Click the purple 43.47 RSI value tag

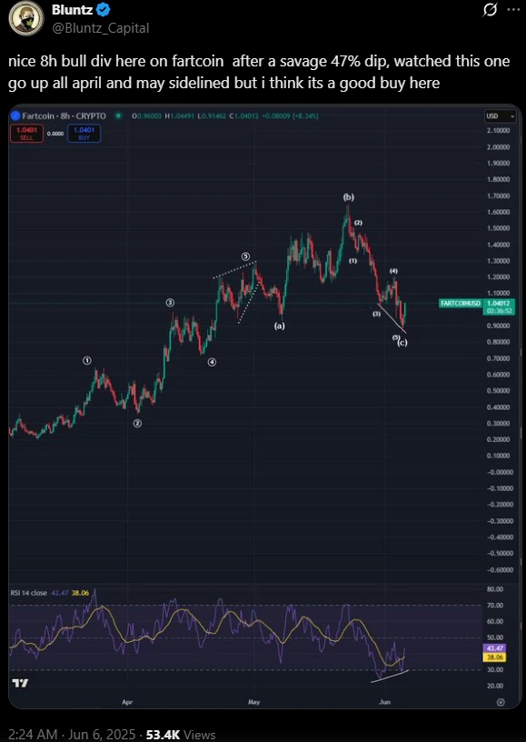(494, 648)
